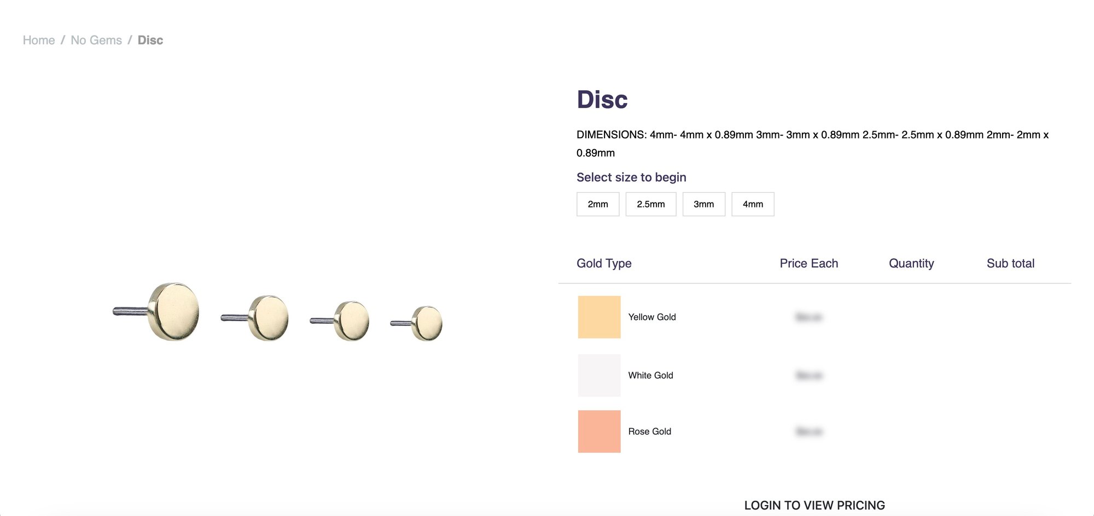Click the blurred Yellow Gold price

(x=809, y=317)
